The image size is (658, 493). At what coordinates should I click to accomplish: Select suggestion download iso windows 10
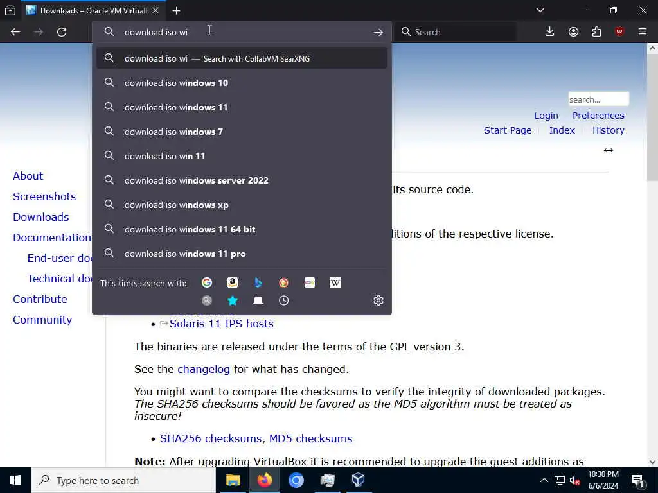coord(242,83)
